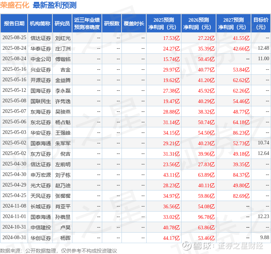Click target price 12.48
This screenshot has width=271, height=254.
pyautogui.click(x=263, y=48)
